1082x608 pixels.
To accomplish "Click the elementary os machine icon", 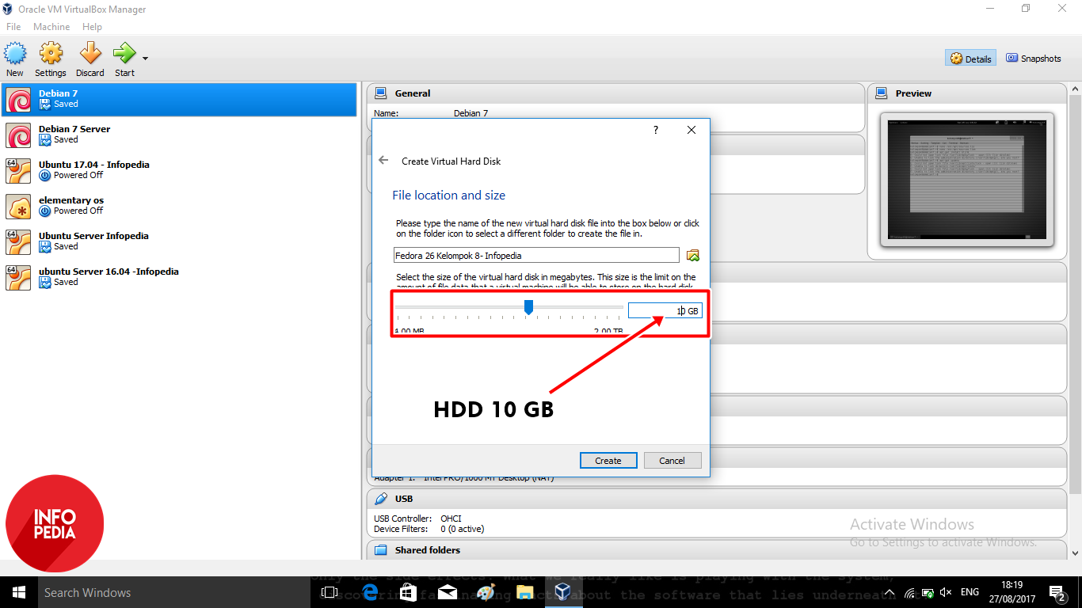I will [x=18, y=207].
